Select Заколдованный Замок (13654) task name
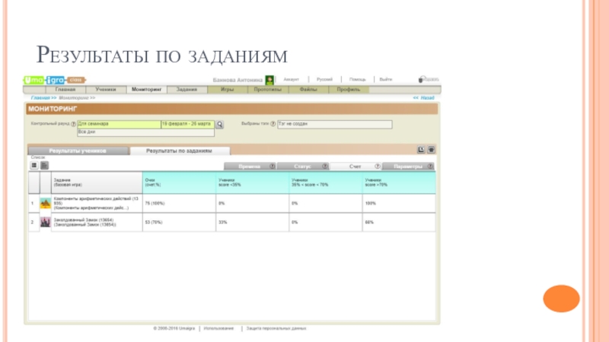The image size is (609, 342). [84, 222]
